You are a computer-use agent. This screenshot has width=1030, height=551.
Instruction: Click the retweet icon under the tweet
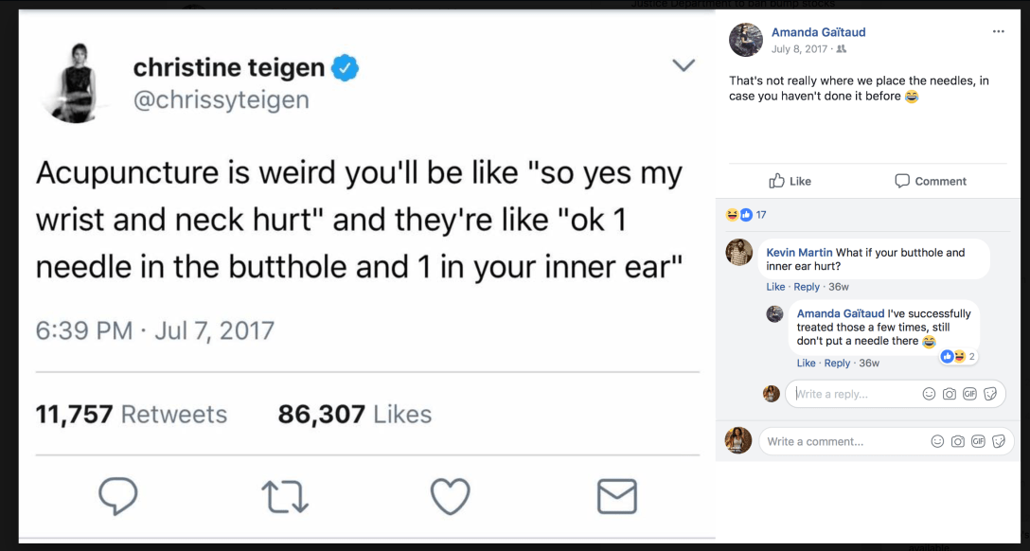click(284, 495)
